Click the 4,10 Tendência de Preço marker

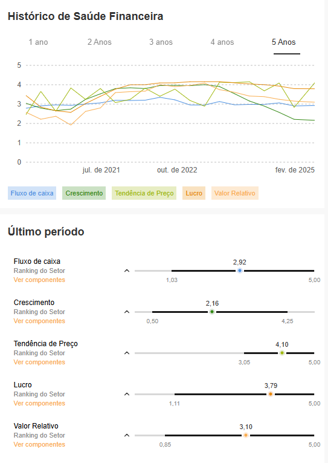click(282, 353)
